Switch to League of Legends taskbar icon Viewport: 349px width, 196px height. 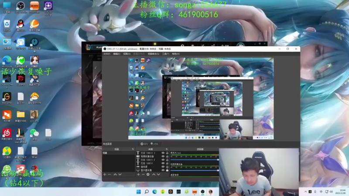tap(211, 192)
